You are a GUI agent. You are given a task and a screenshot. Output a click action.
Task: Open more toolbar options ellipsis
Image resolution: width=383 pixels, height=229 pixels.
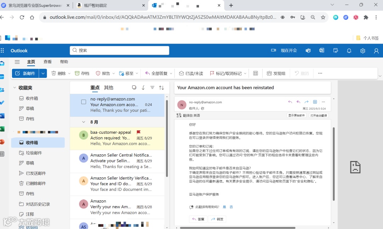320,73
